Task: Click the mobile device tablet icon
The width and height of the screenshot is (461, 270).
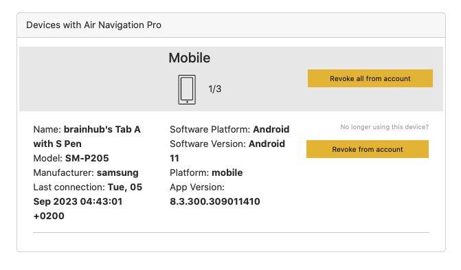Action: pyautogui.click(x=187, y=89)
